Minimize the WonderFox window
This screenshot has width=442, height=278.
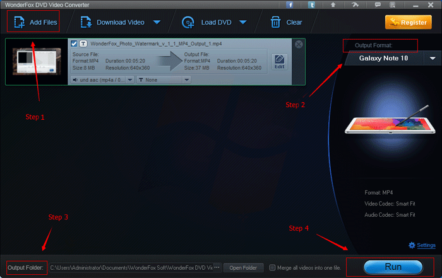415,5
